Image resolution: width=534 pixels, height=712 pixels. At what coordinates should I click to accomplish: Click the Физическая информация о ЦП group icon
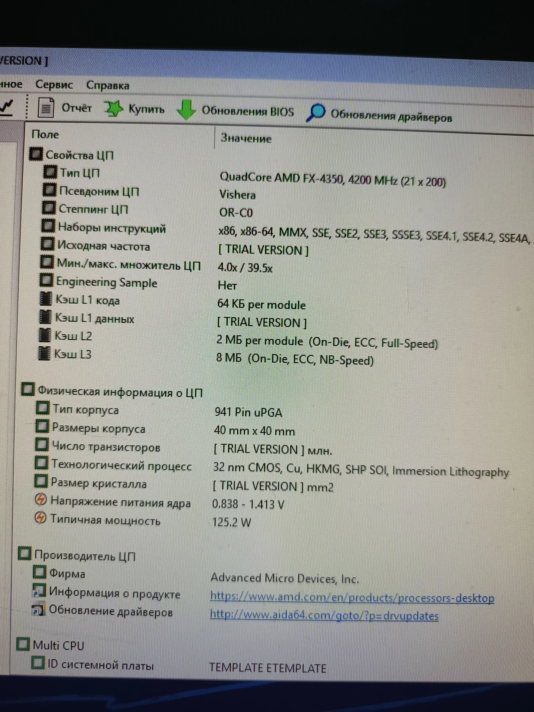coord(28,389)
